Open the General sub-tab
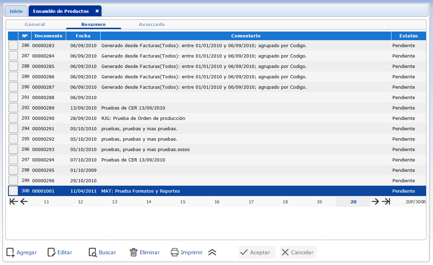This screenshot has height=265, width=433. pos(35,24)
